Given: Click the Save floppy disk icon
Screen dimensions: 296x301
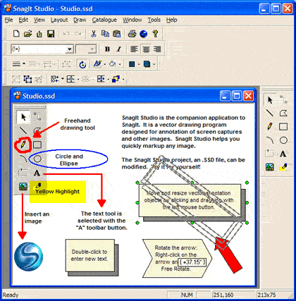Looking at the screenshot, I should tap(51, 34).
